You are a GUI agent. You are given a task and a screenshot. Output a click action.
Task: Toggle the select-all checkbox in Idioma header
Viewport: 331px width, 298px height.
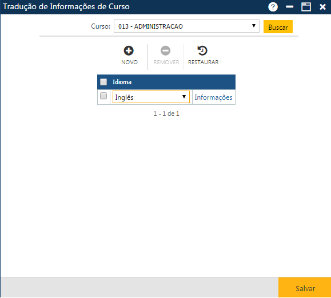(103, 82)
